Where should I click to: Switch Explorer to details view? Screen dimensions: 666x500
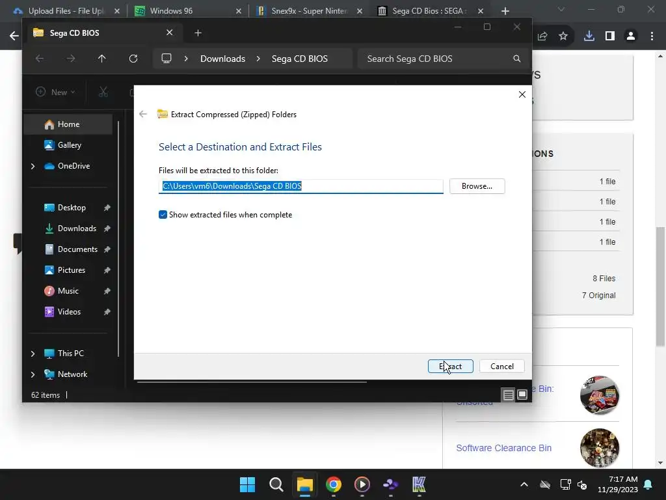[509, 395]
